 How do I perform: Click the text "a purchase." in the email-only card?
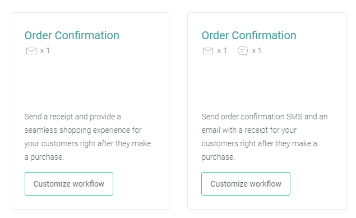[x=44, y=157]
